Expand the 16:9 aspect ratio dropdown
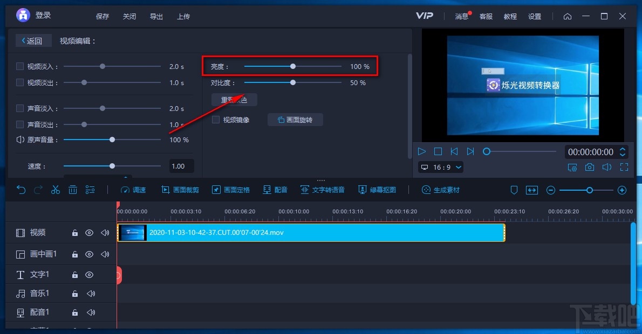Screen dimensions: 642x334 point(441,167)
